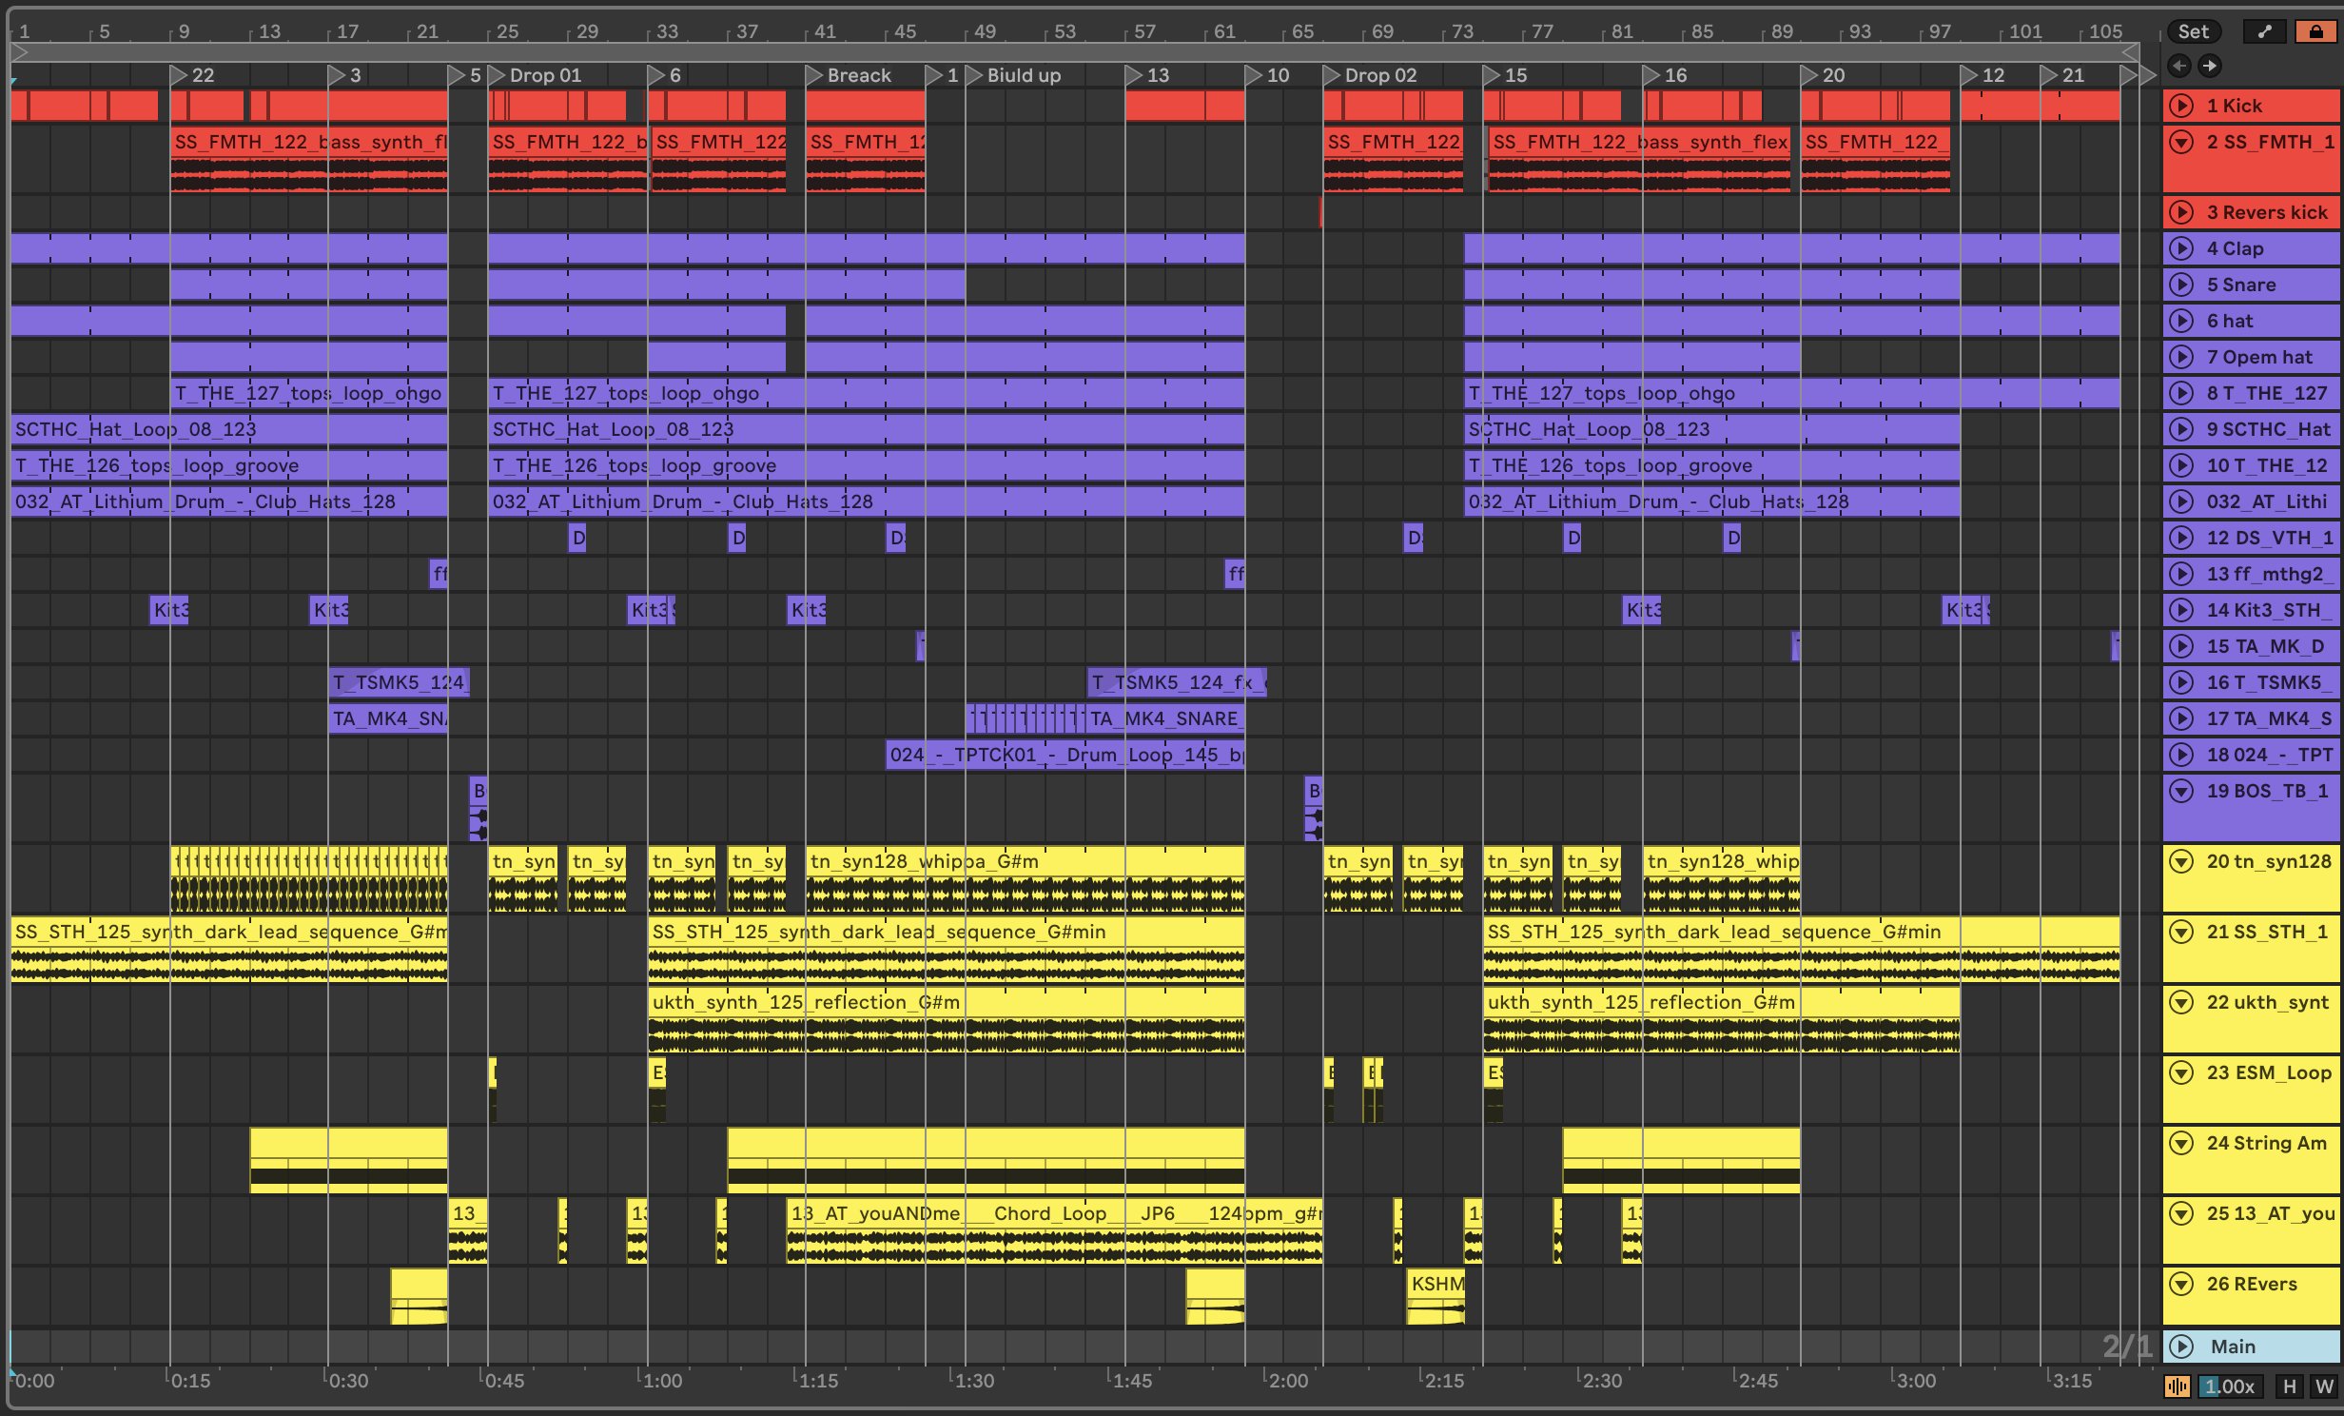Jump to the previous locator arrow
The image size is (2344, 1416).
[2179, 66]
